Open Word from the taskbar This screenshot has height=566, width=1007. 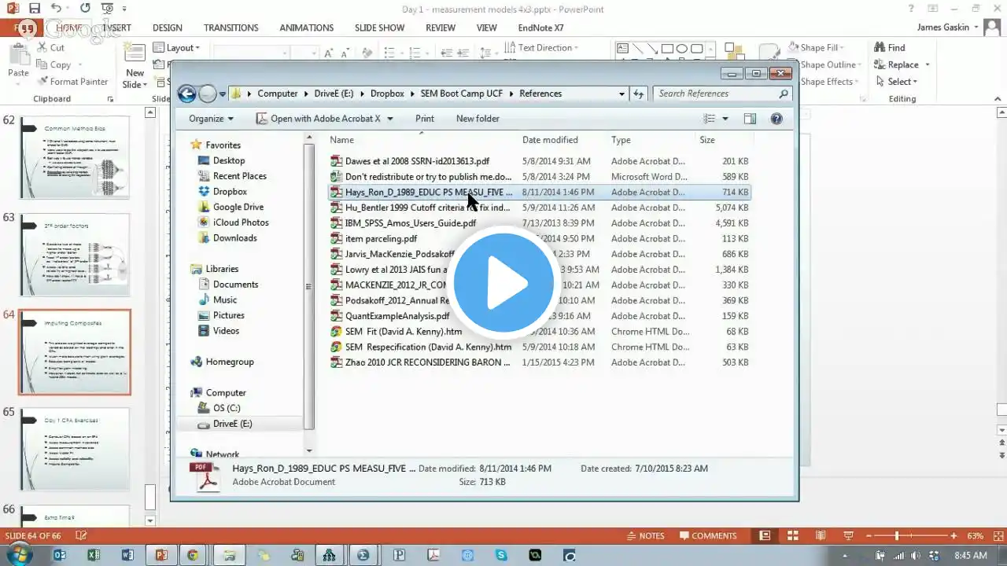[x=127, y=555]
